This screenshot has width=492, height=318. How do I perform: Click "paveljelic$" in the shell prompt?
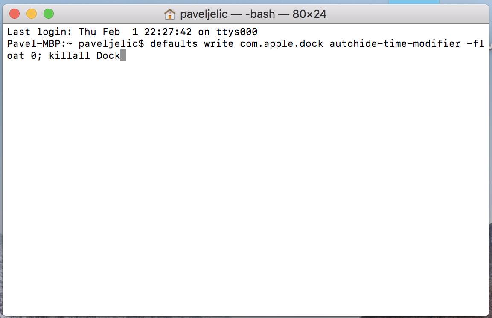[111, 44]
